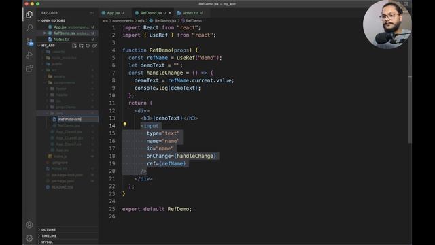Click the RefDemo.jsx breadcrumb segment
The image size is (435, 245).
pos(163,21)
